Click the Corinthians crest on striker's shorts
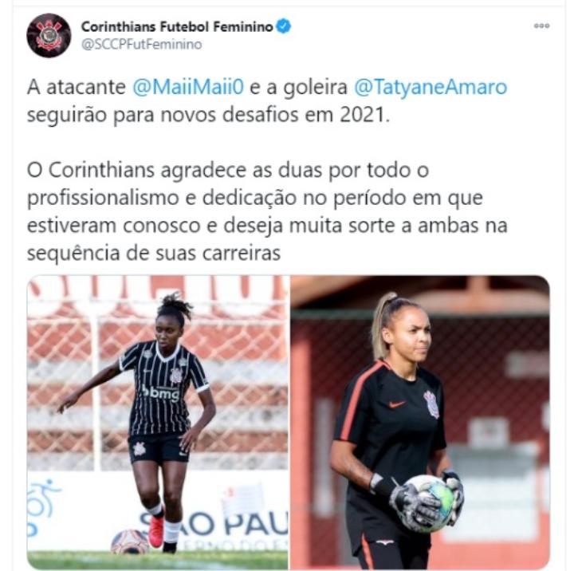Screen dimensions: 574x571 (x=139, y=448)
